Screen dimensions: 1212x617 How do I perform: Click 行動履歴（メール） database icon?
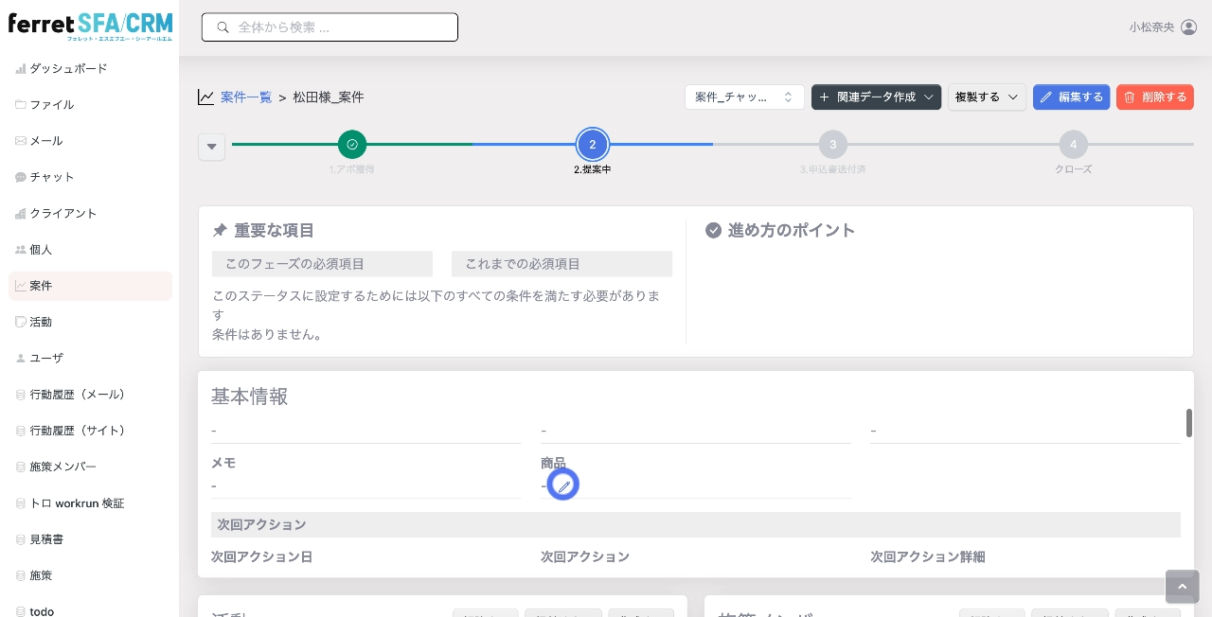coord(21,395)
